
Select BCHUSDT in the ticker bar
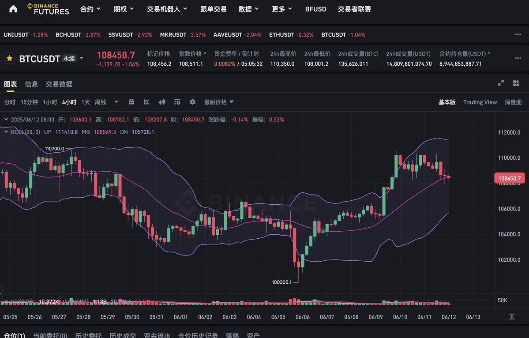(x=78, y=35)
